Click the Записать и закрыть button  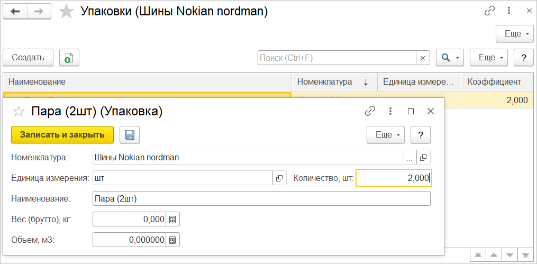coord(62,135)
